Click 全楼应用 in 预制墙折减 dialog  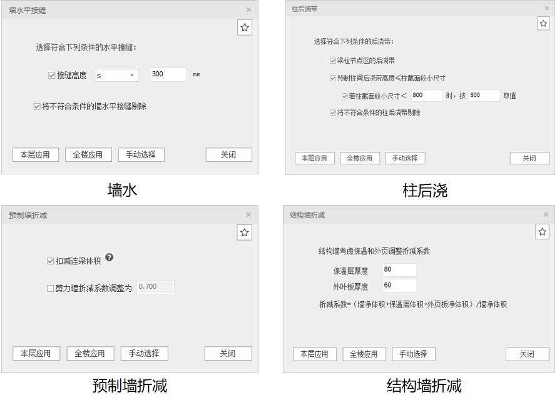point(90,354)
